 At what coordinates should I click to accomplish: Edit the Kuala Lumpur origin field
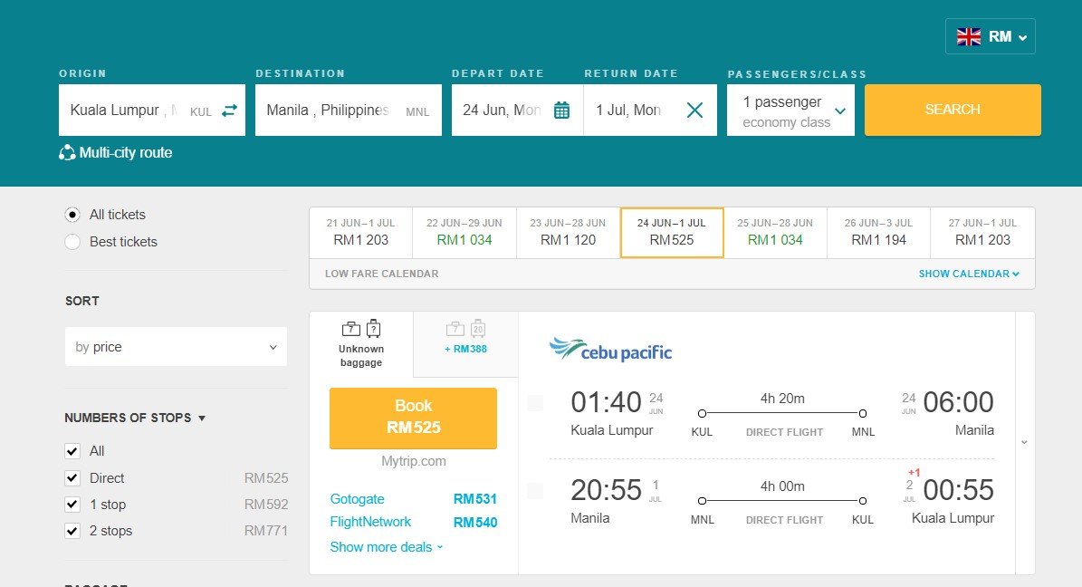(x=152, y=110)
